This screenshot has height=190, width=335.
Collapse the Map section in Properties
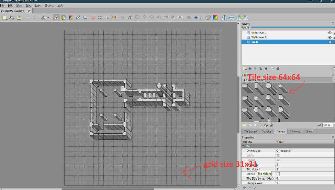click(244, 146)
